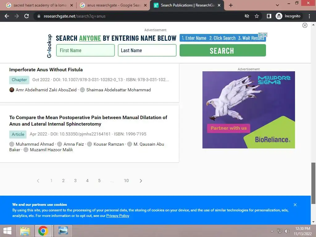Screen dimensions: 316x237
Task: Click the green SEARCH ad button
Action: (x=223, y=50)
